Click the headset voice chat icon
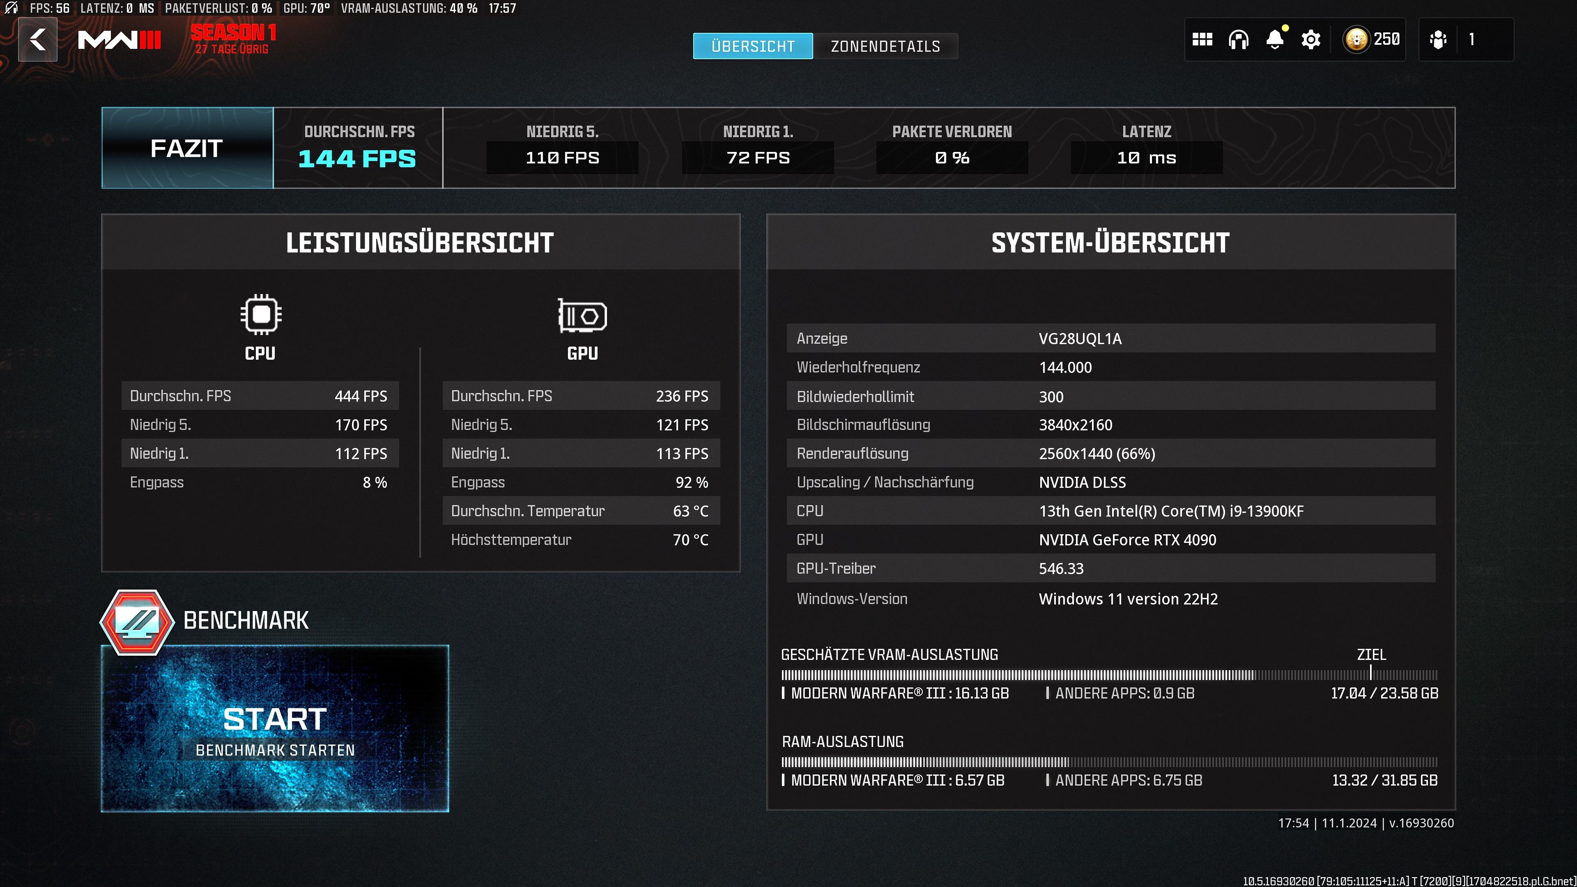 click(1238, 40)
